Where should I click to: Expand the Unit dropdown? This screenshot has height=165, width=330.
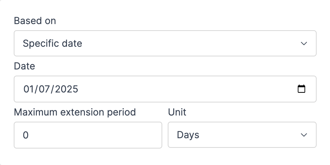242,135
